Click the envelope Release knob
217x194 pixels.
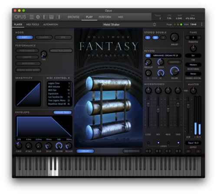[69, 146]
